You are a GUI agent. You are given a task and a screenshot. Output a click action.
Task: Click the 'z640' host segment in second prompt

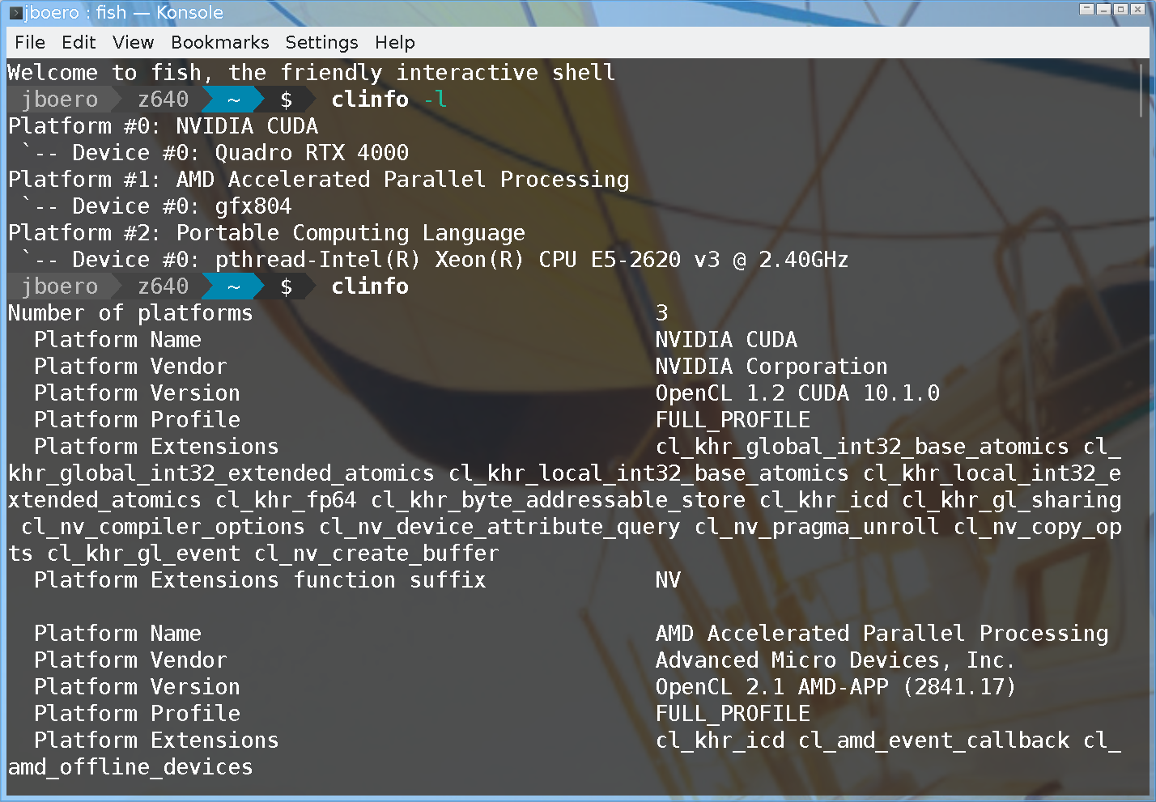point(163,286)
